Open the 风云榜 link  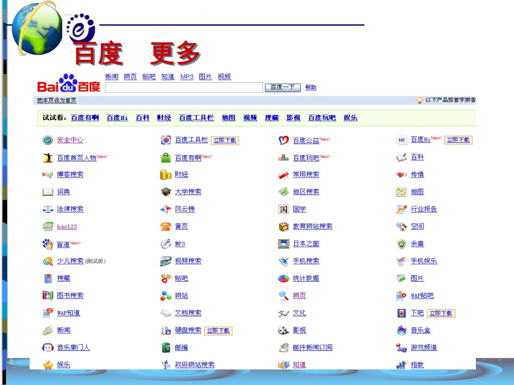185,209
